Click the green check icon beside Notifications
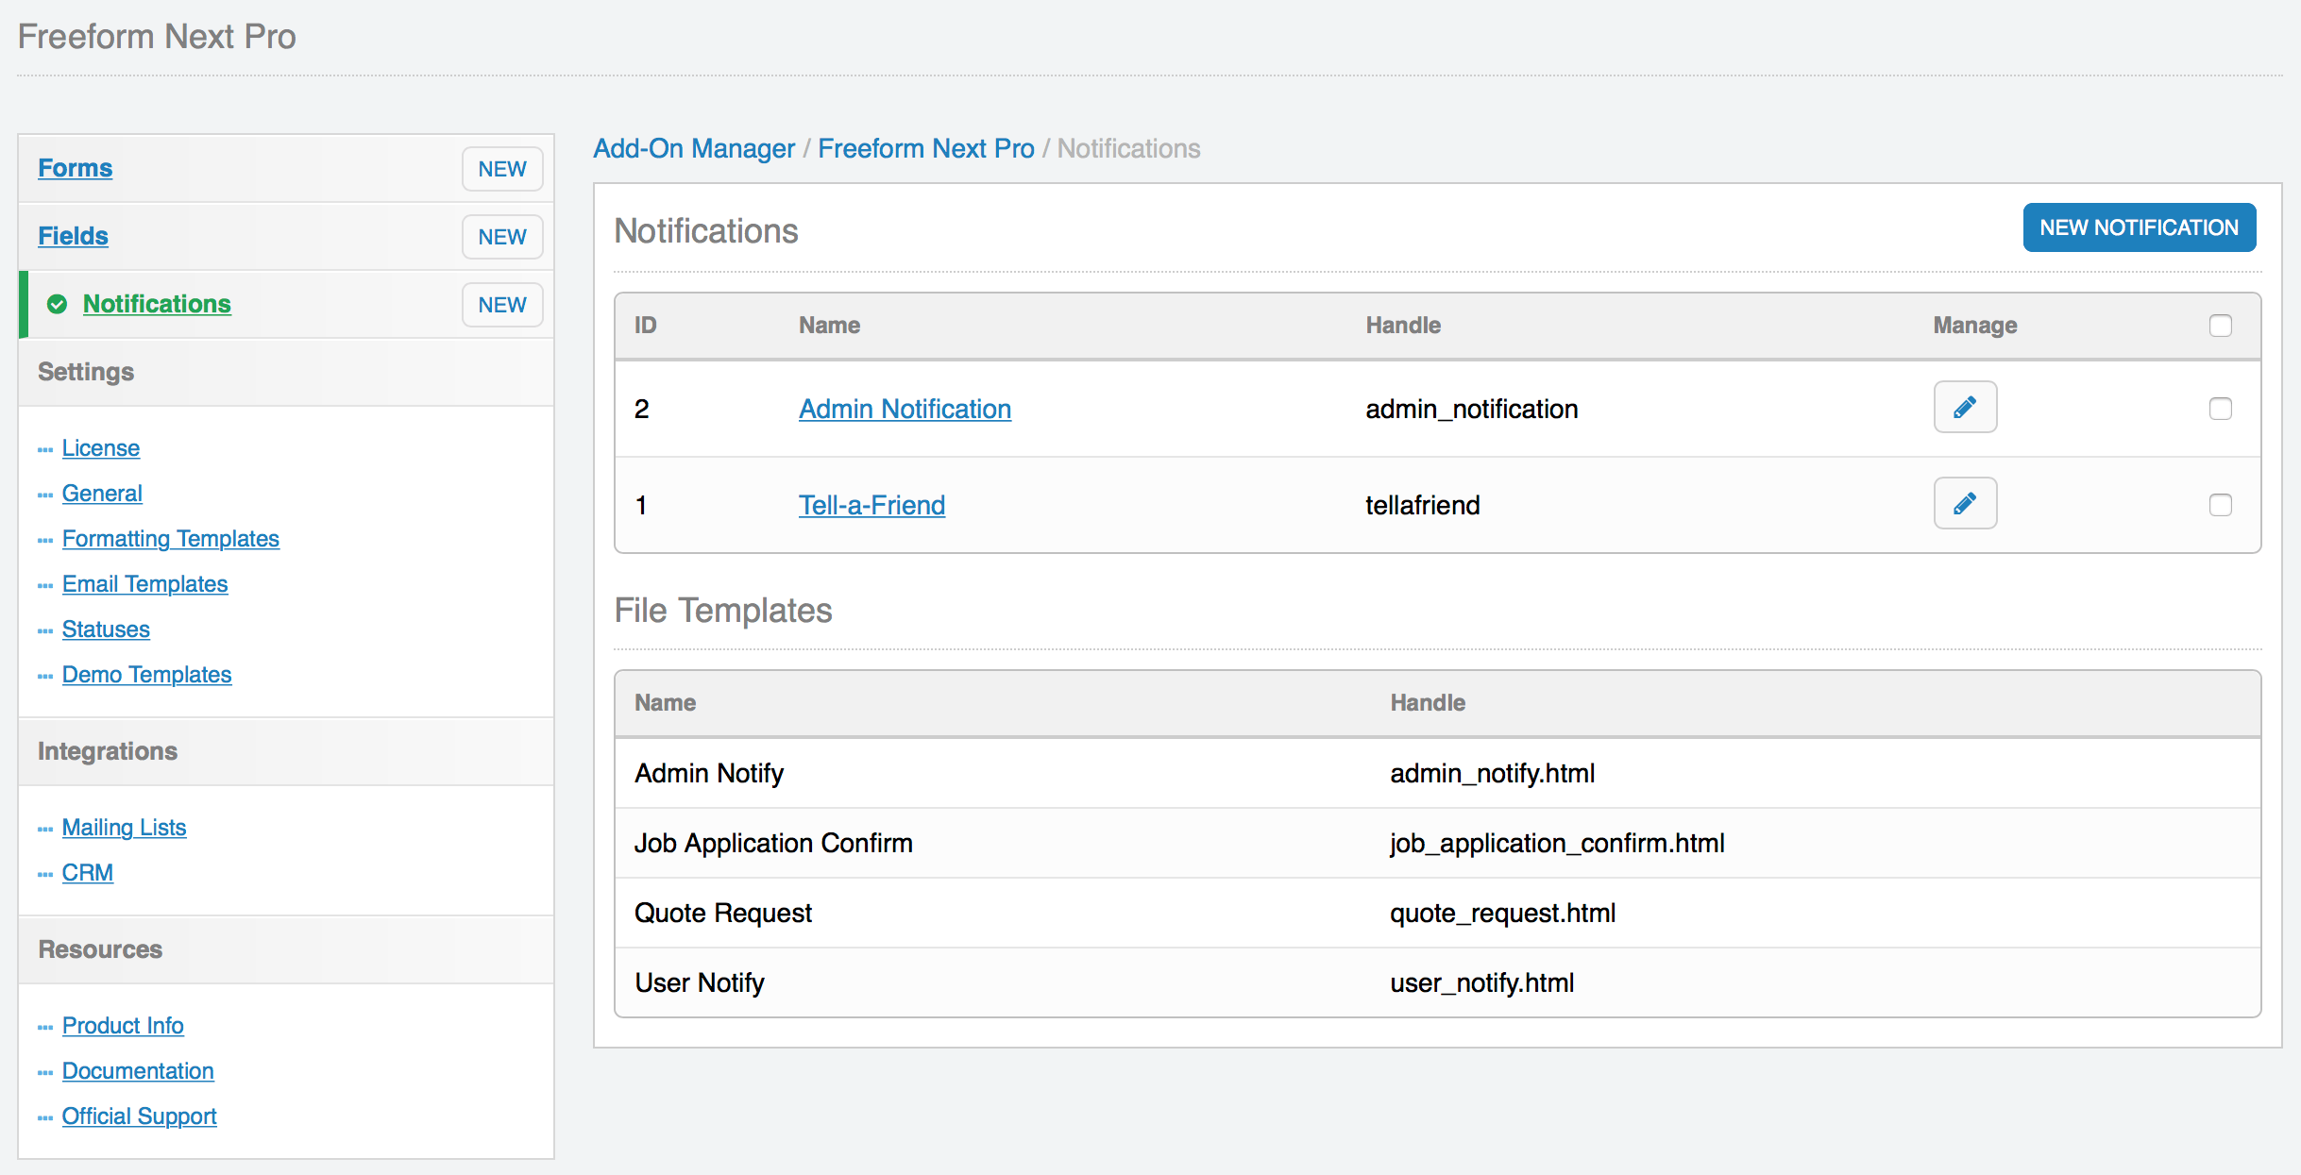 58,304
